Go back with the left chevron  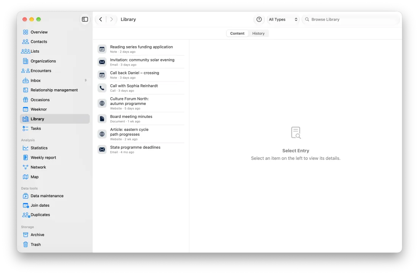tap(101, 19)
